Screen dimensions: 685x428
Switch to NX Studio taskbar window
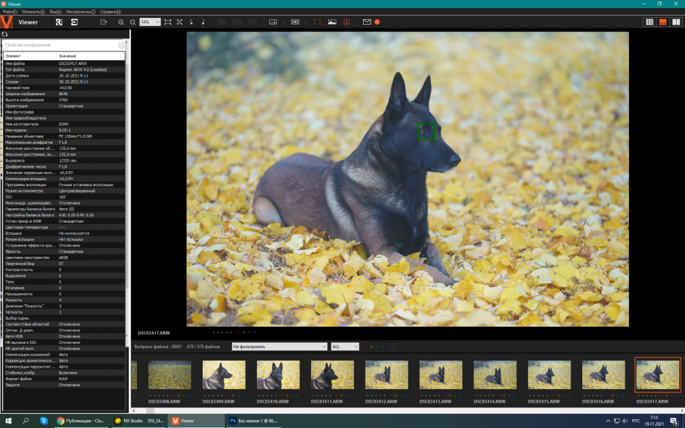[139, 421]
